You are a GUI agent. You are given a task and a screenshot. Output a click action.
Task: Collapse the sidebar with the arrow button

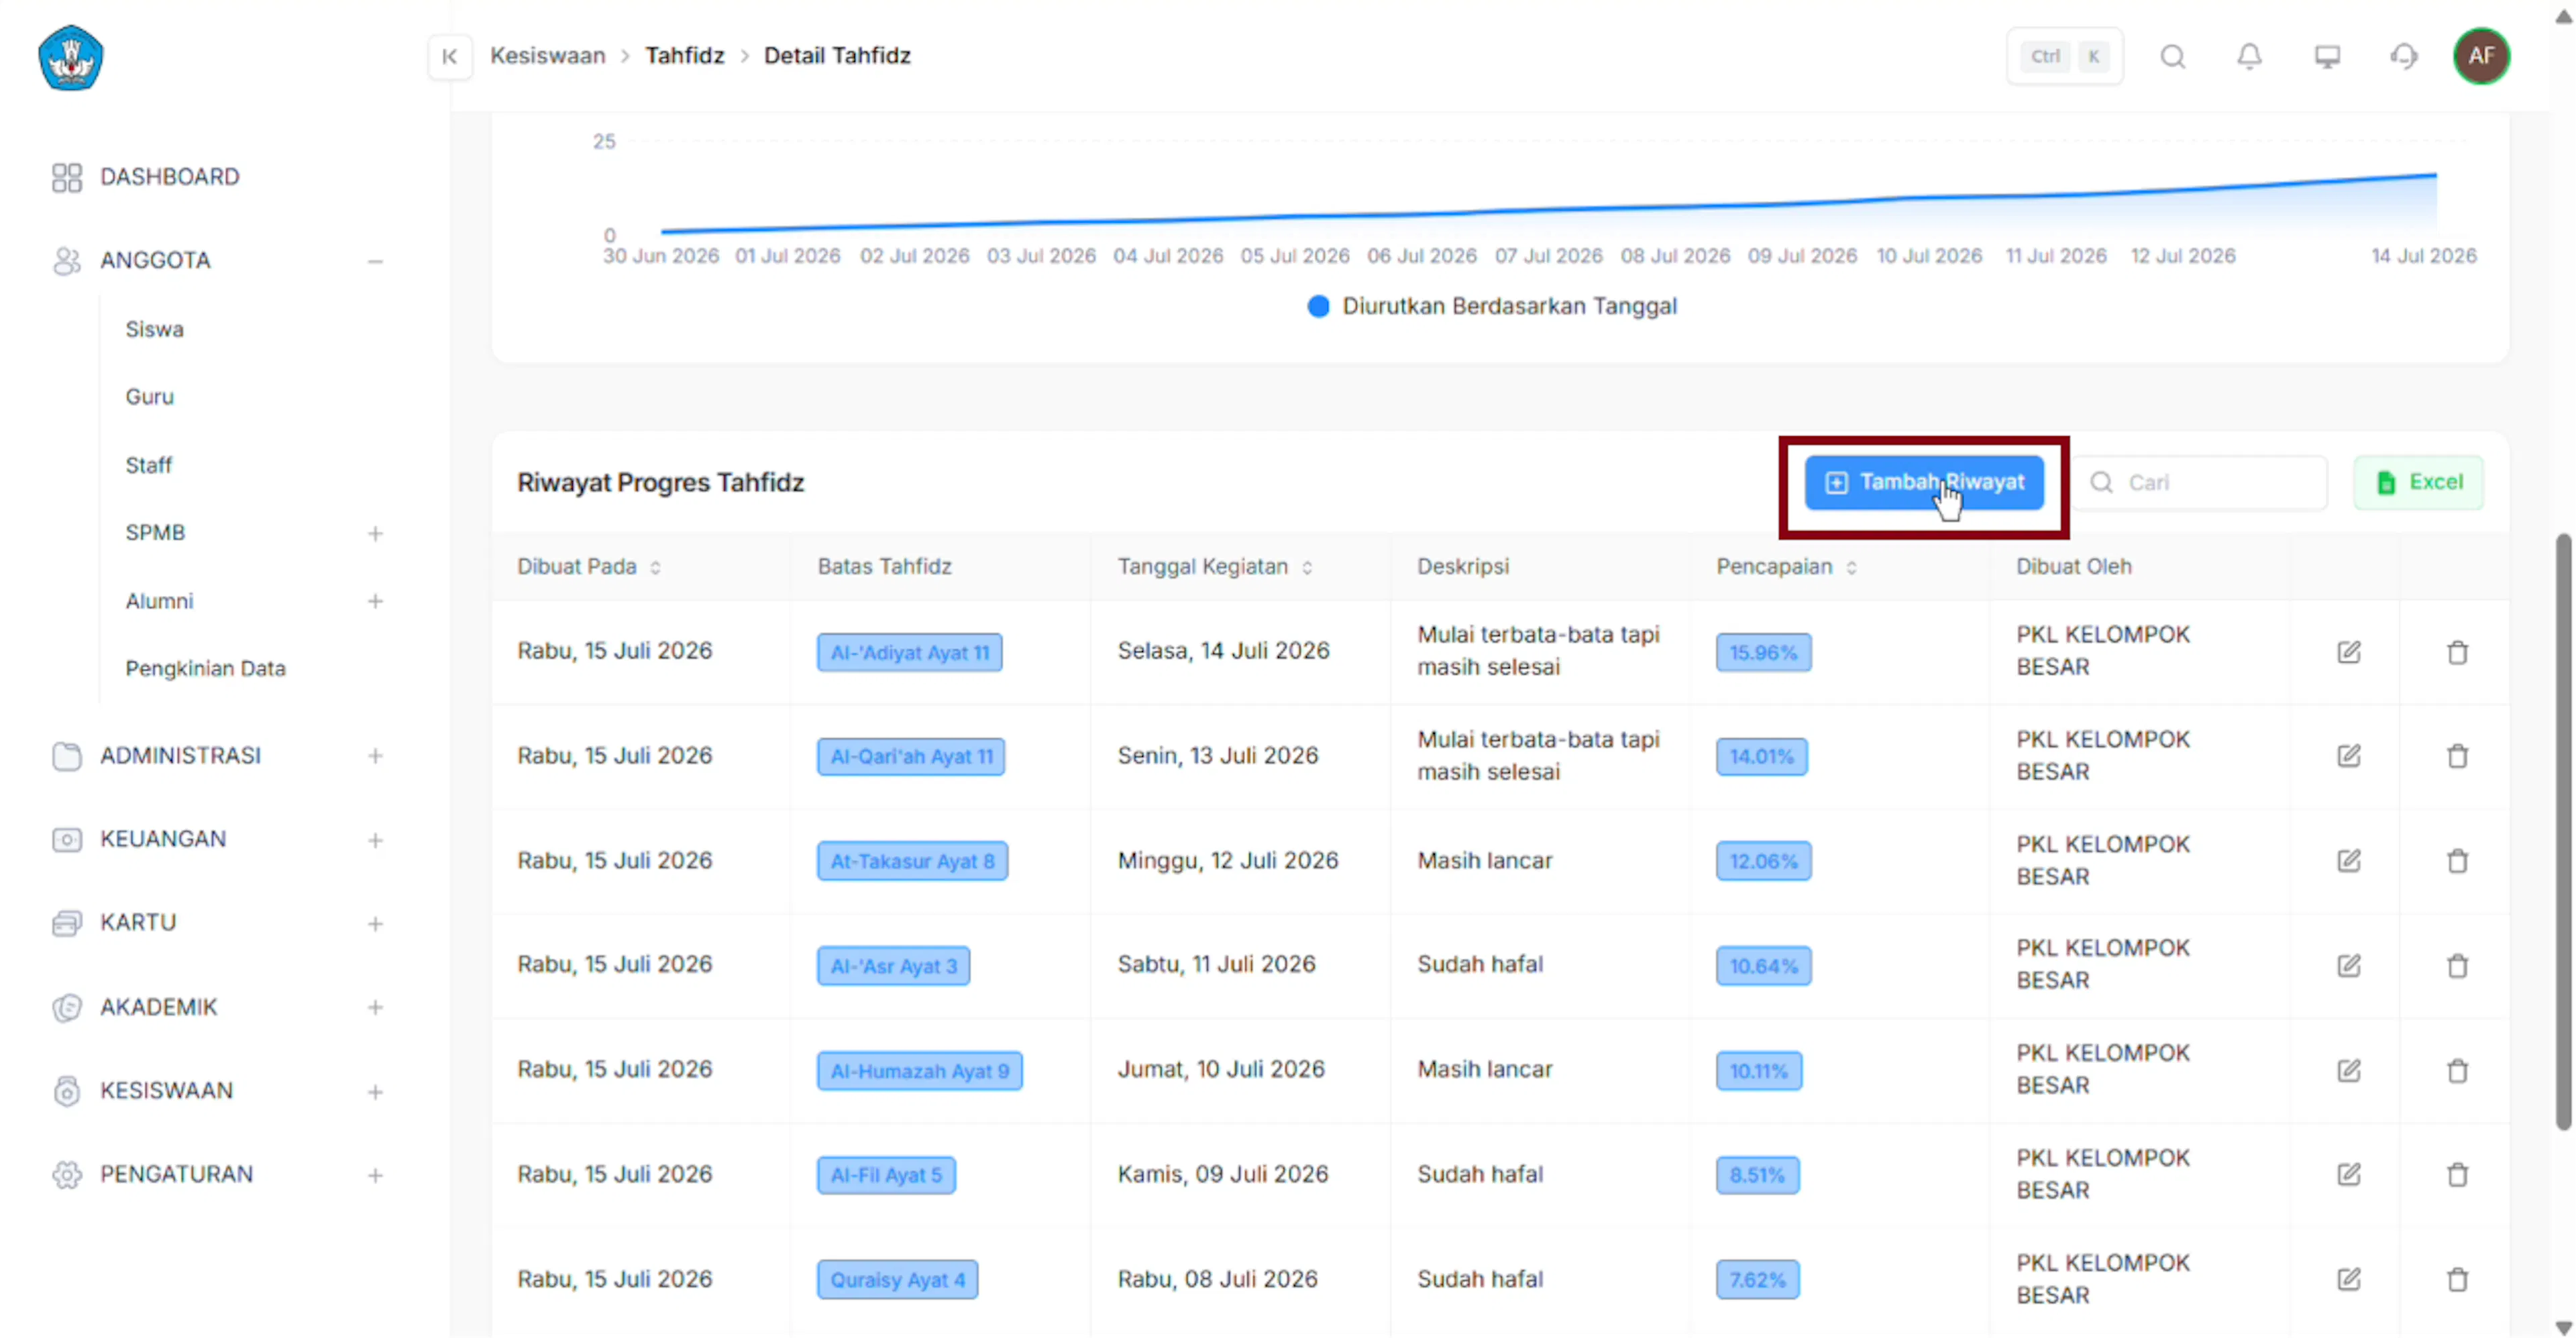tap(450, 56)
